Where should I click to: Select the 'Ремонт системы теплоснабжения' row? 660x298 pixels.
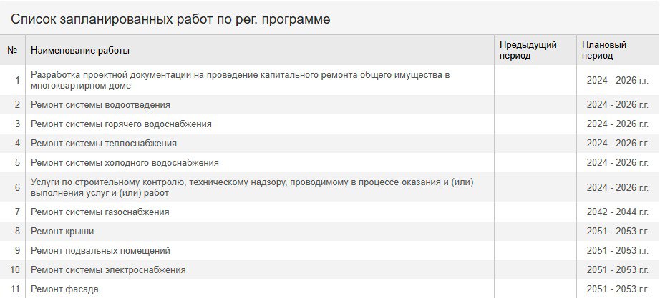330,144
